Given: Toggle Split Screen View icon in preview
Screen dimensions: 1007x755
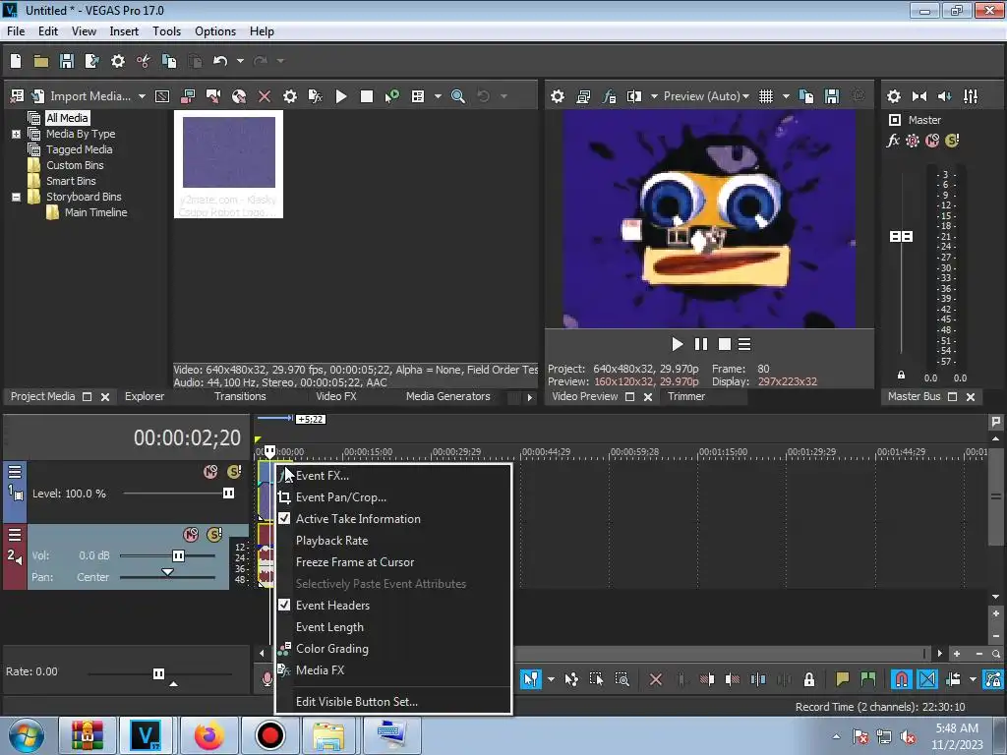Looking at the screenshot, I should pyautogui.click(x=634, y=96).
